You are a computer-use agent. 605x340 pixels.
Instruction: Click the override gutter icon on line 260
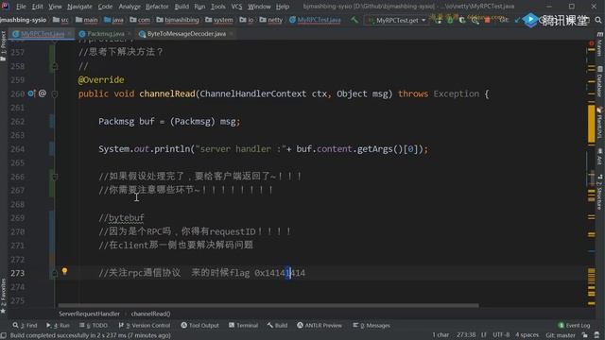[31, 93]
